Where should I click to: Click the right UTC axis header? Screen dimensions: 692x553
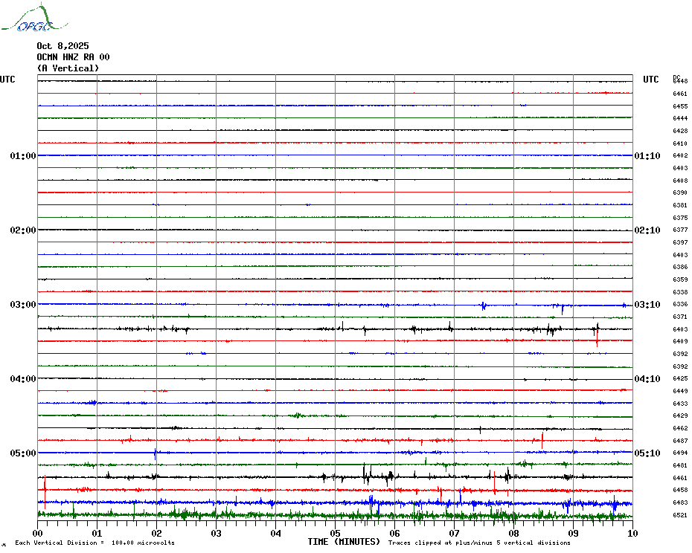point(651,80)
